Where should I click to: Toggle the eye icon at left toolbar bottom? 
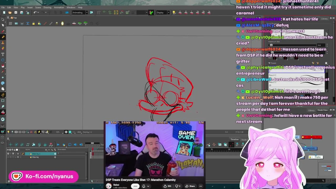pyautogui.click(x=3, y=119)
